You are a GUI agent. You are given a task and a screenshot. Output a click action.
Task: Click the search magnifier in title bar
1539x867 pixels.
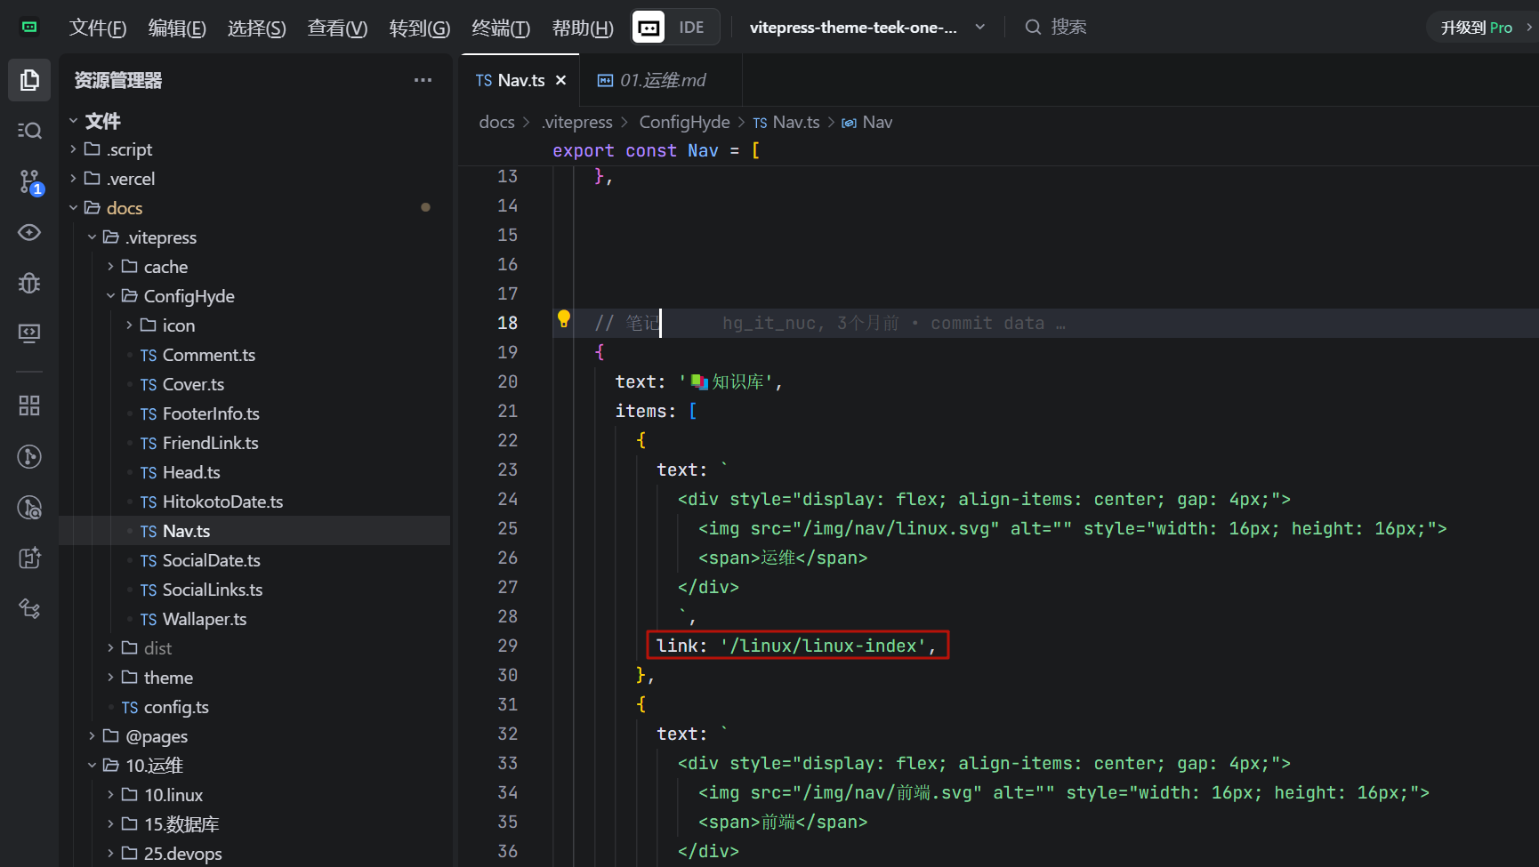point(1033,28)
